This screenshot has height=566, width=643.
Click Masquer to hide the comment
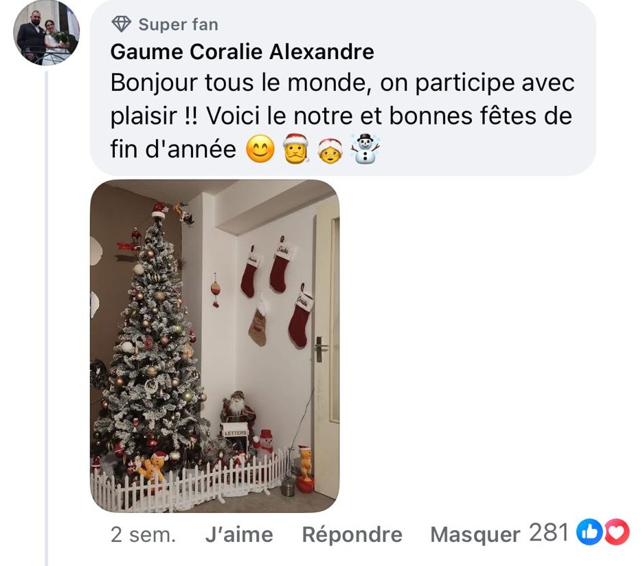(475, 535)
